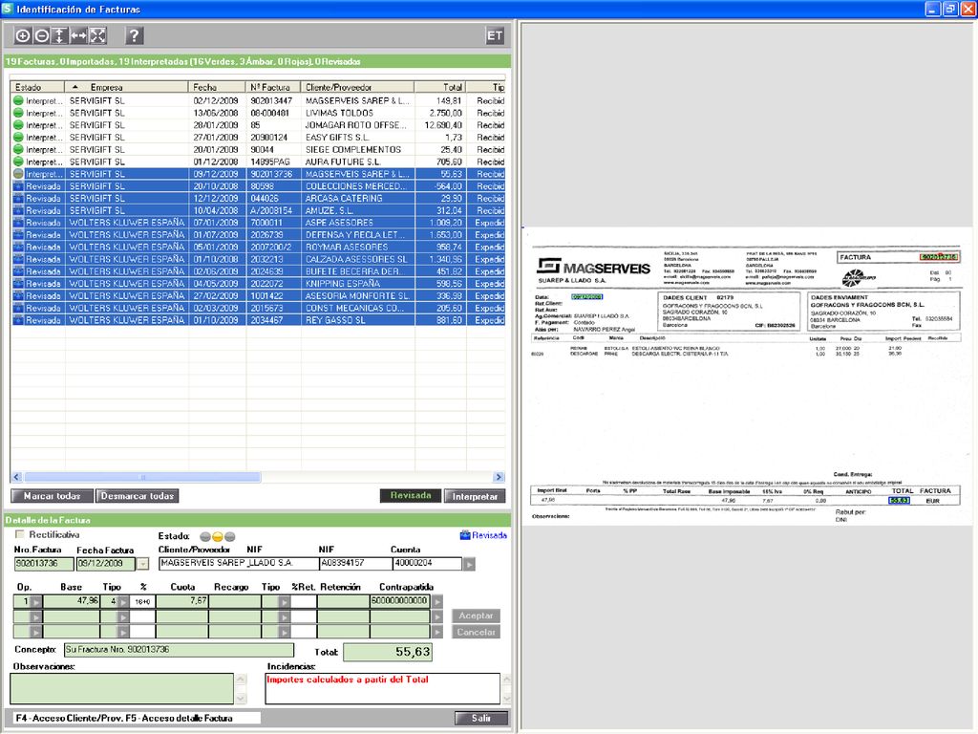978x734 pixels.
Task: Open Op. selector arrow in second line
Action: (36, 617)
